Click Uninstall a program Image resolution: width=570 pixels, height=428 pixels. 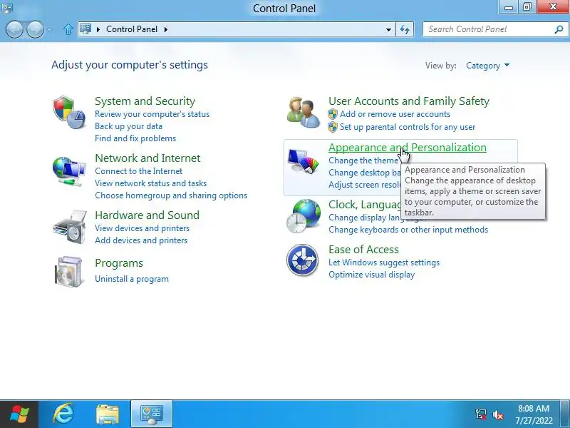coord(132,279)
